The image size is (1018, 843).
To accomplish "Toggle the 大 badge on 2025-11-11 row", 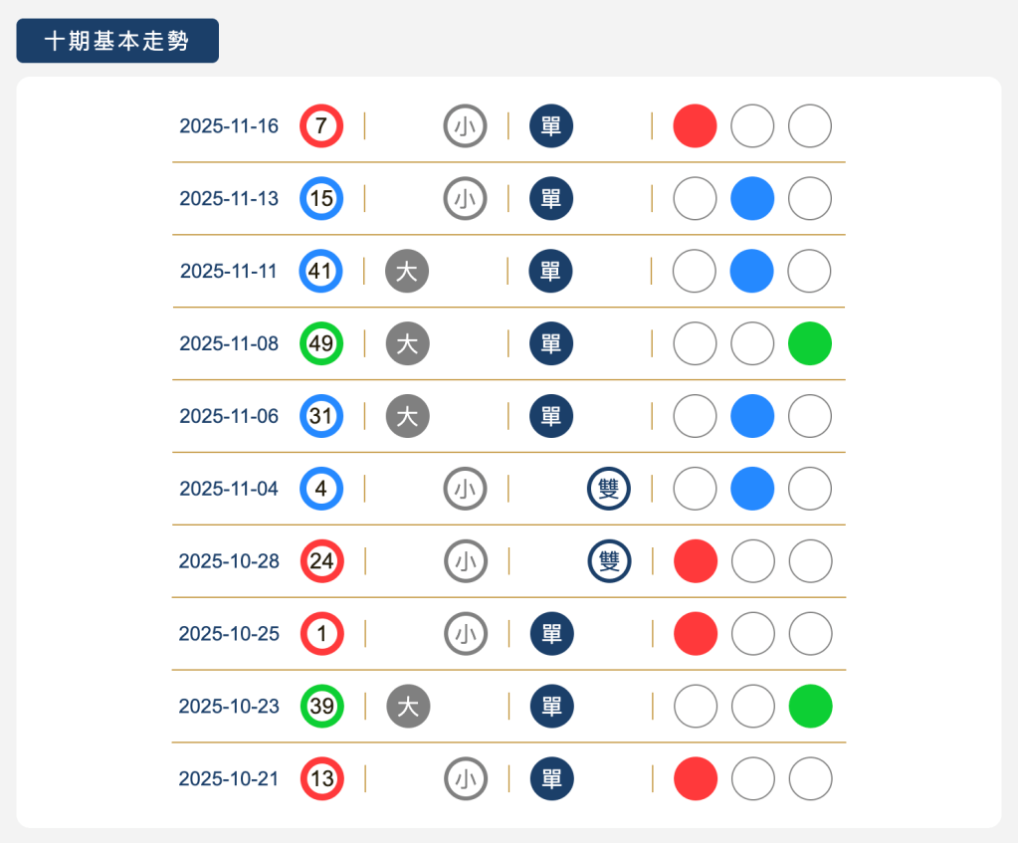I will coord(407,271).
